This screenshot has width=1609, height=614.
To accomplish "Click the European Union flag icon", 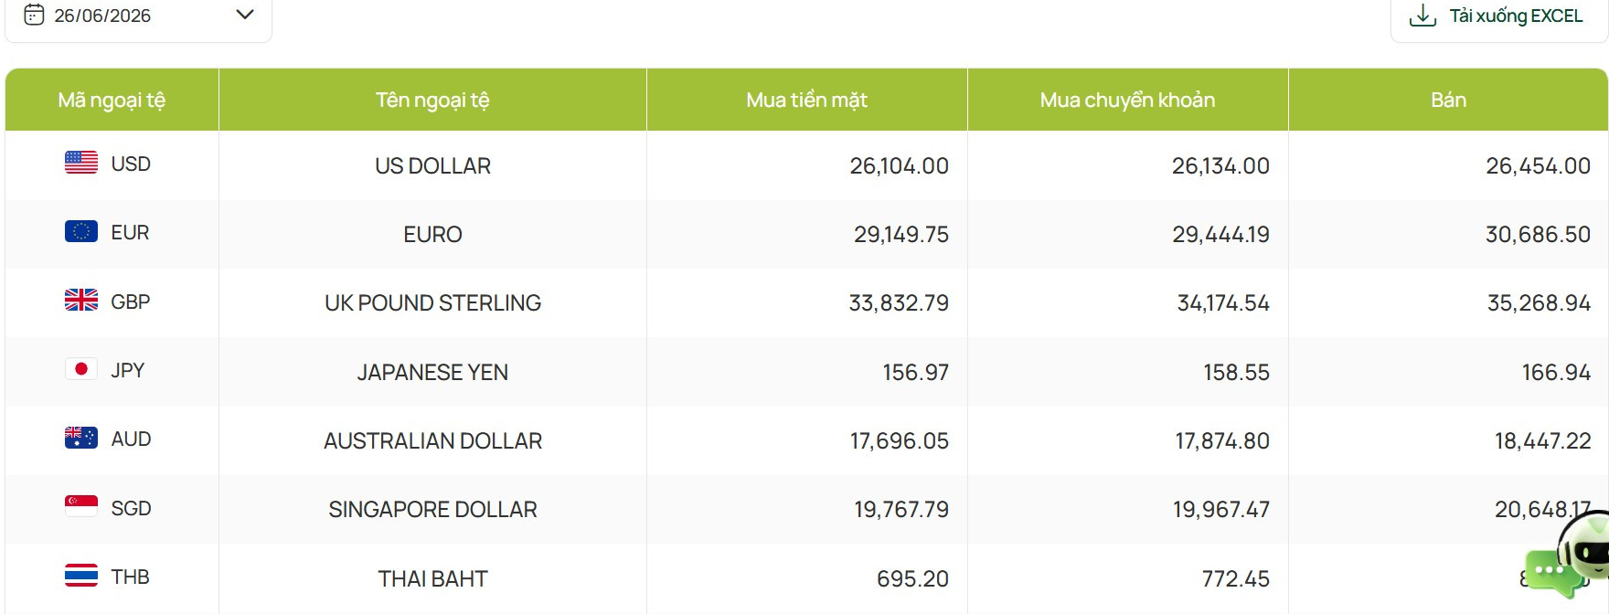I will (81, 231).
